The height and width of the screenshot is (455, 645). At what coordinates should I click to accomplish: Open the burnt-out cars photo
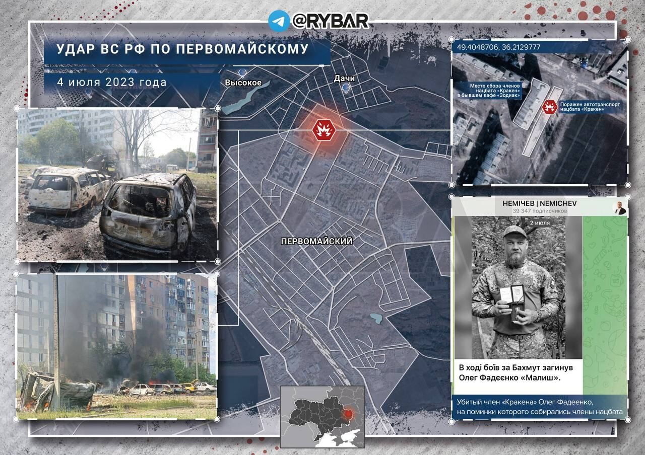pos(117,184)
